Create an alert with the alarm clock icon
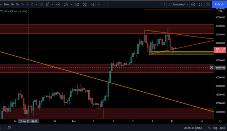The height and width of the screenshot is (131, 227). pyautogui.click(x=84, y=5)
